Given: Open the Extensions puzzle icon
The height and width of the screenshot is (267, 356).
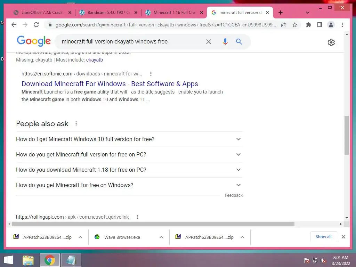Looking at the screenshot, I should coord(309,25).
